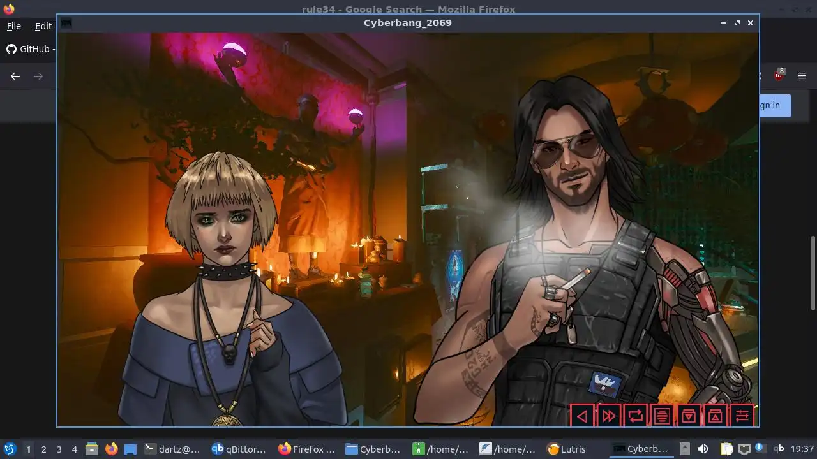Switch to the qBittorrent taskbar entry

pos(239,449)
